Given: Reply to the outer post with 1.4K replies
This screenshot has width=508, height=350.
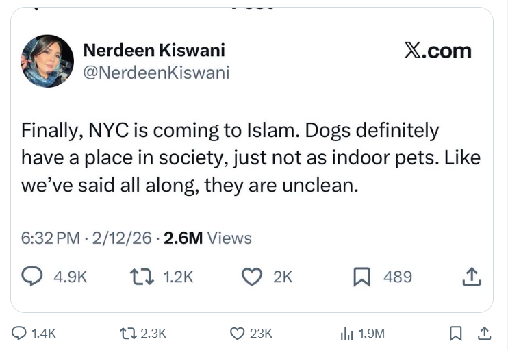Looking at the screenshot, I should 23,334.
